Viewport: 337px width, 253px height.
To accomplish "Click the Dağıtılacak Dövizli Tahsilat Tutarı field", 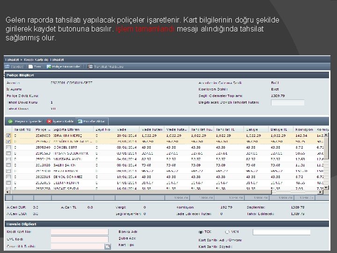I will click(287, 103).
